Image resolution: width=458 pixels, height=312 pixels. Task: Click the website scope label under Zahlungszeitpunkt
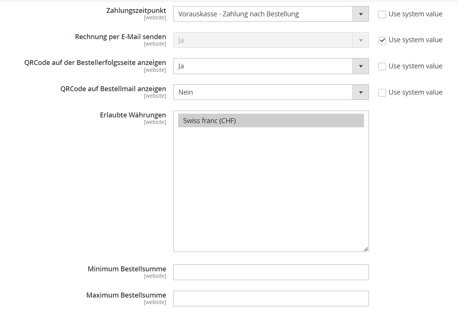click(155, 17)
